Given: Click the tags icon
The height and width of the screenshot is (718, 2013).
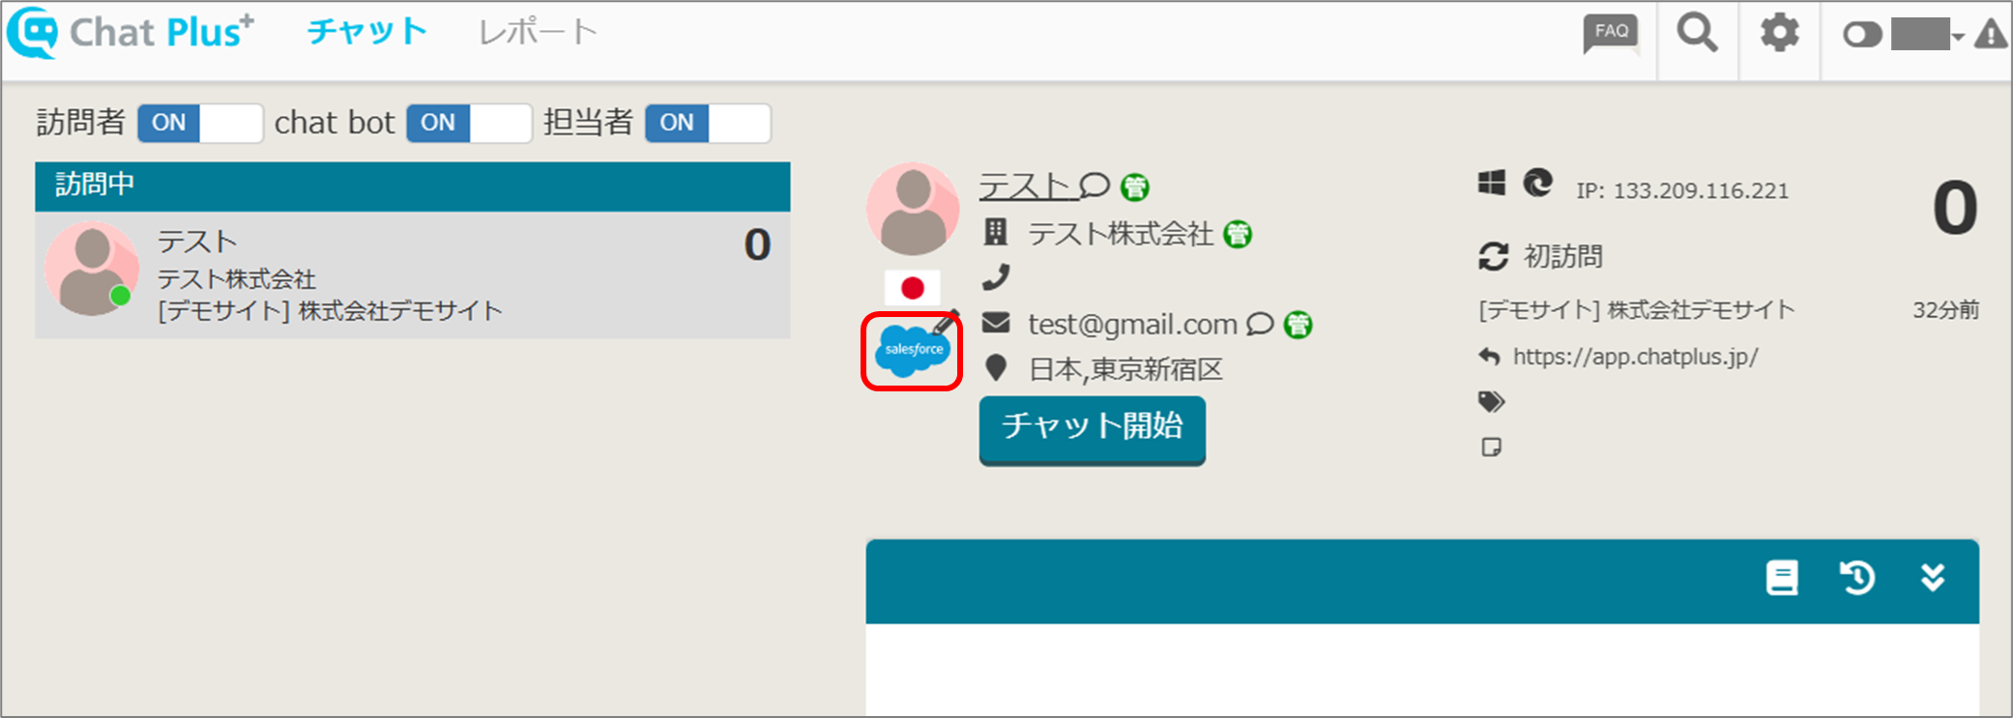Looking at the screenshot, I should click(x=1492, y=401).
